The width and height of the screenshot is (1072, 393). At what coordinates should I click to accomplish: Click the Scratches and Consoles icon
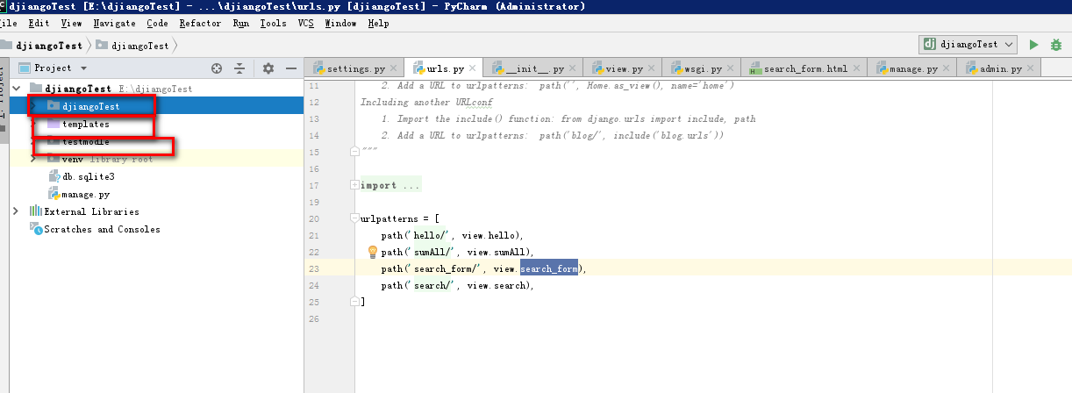(x=36, y=228)
